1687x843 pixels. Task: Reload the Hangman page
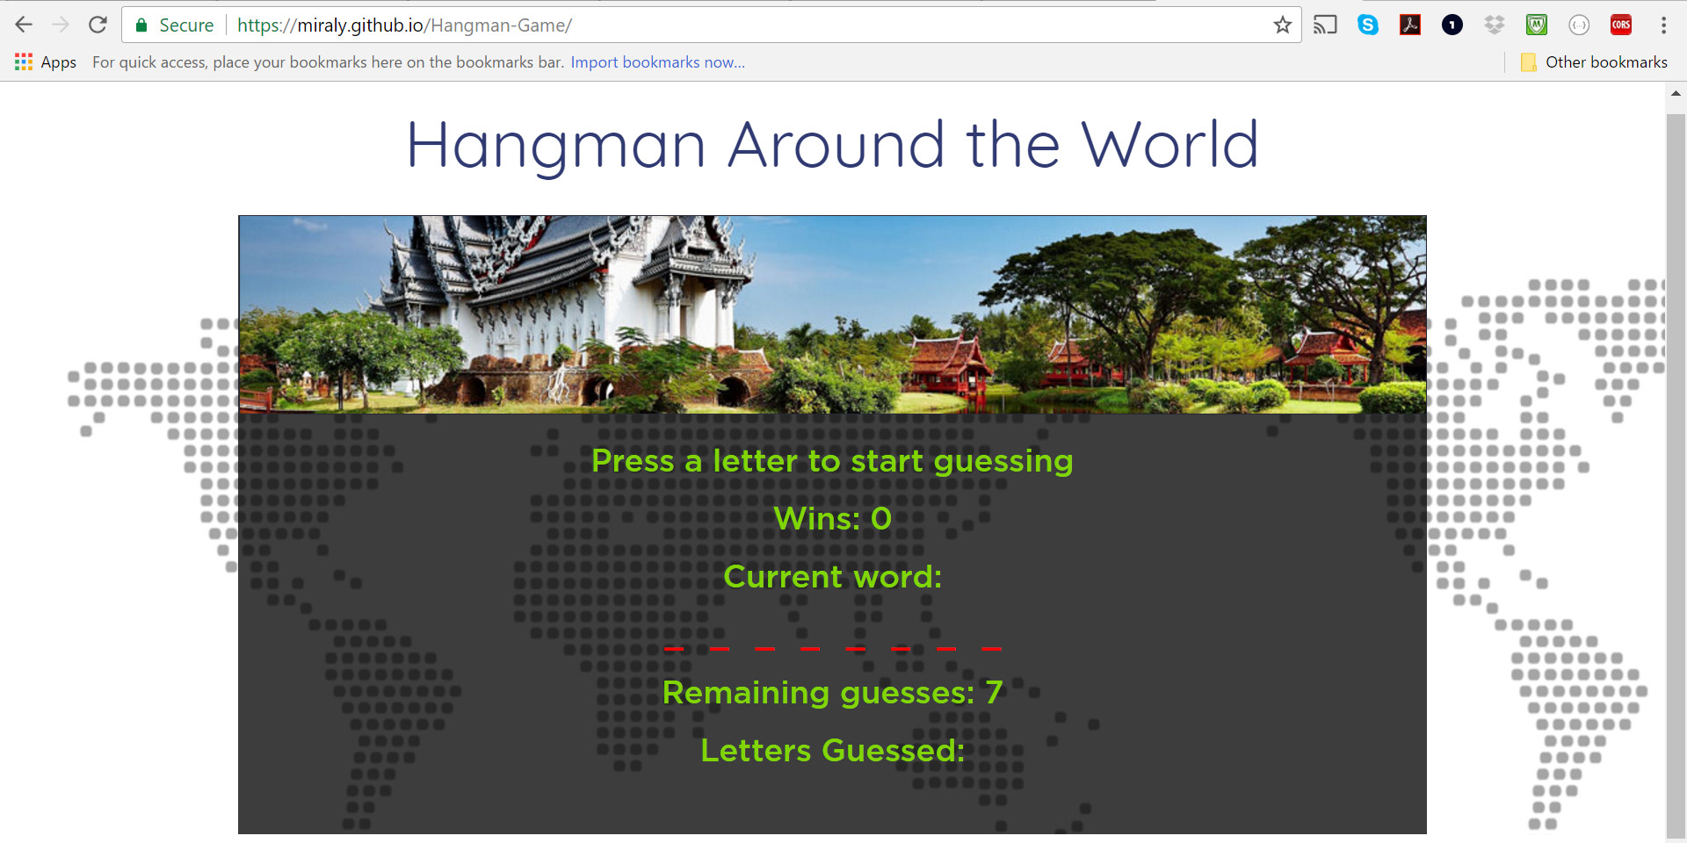(98, 25)
